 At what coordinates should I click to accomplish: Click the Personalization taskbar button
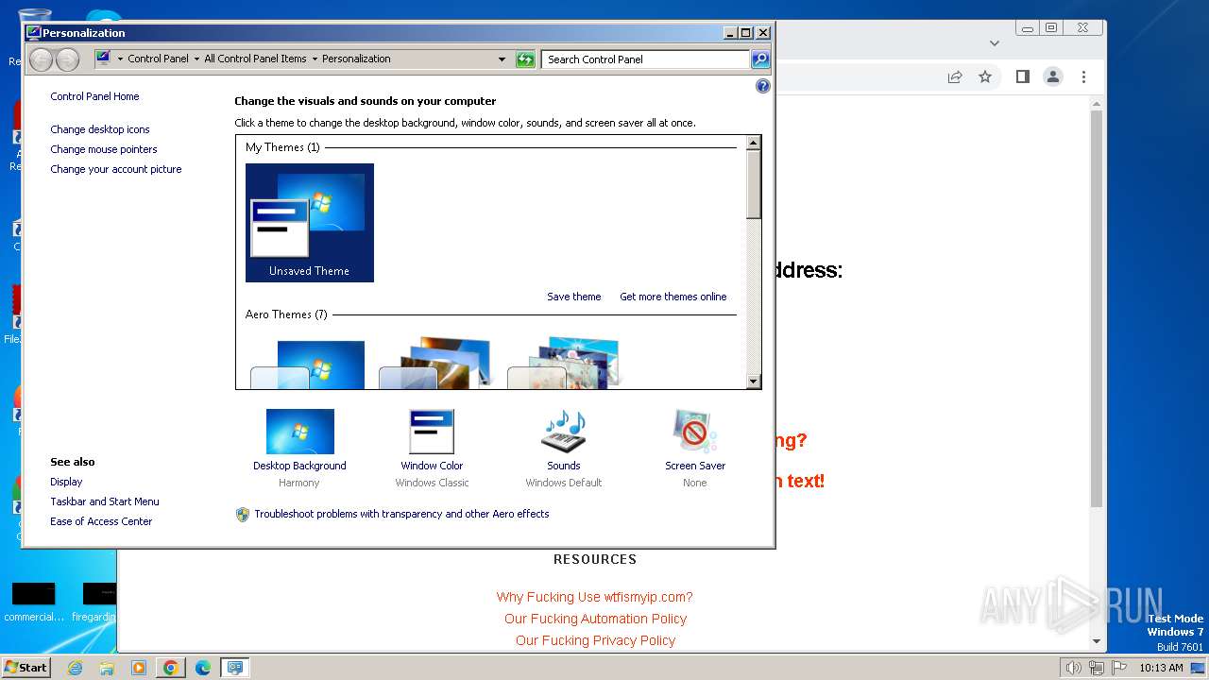tap(234, 668)
